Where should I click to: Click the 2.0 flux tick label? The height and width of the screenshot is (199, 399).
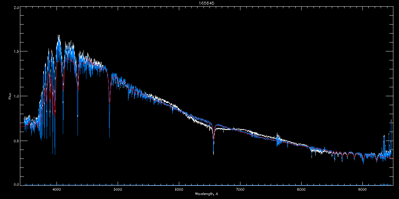pyautogui.click(x=16, y=7)
